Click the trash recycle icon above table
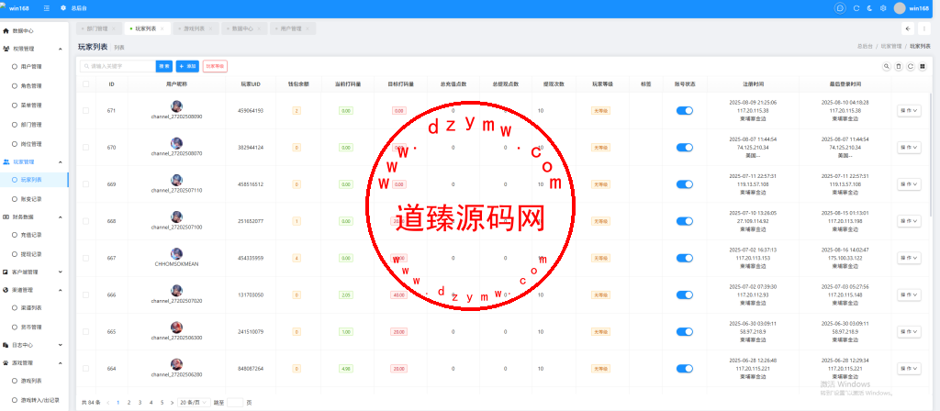 pyautogui.click(x=899, y=66)
